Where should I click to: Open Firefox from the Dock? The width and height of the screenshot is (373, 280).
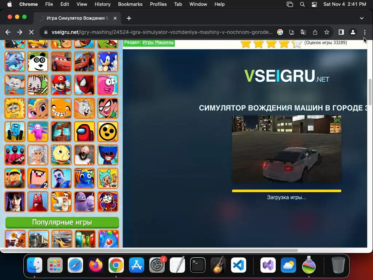pyautogui.click(x=96, y=265)
